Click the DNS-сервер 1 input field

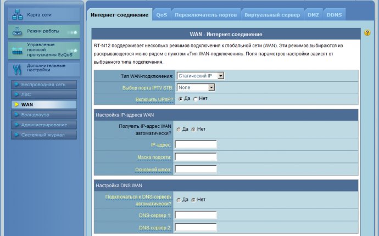(196, 215)
